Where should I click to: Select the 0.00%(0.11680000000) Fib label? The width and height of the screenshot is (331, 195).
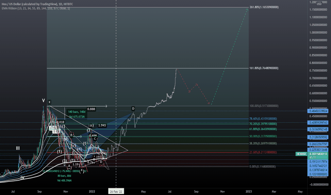[262, 167]
